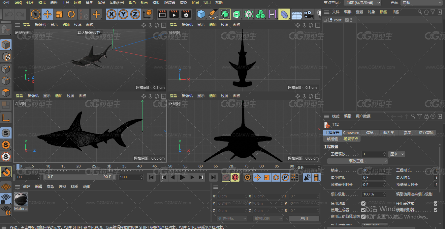Add a floor environment grid object
The height and width of the screenshot is (229, 445).
point(296,14)
